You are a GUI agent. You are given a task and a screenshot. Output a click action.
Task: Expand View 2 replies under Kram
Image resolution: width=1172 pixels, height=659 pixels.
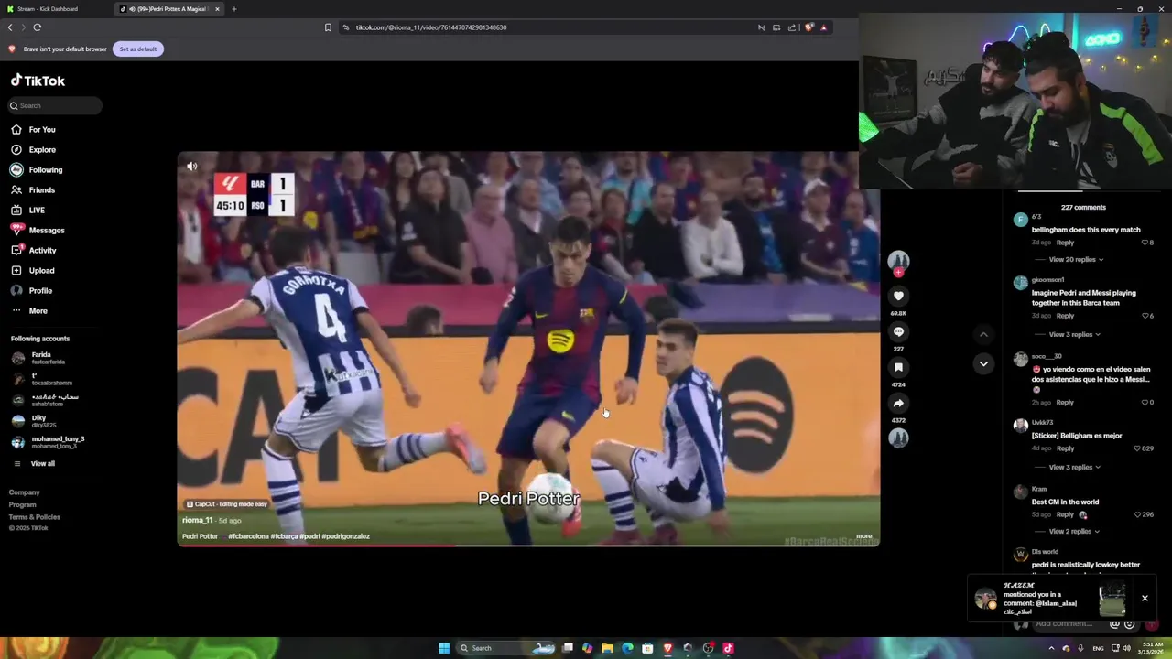click(1074, 532)
